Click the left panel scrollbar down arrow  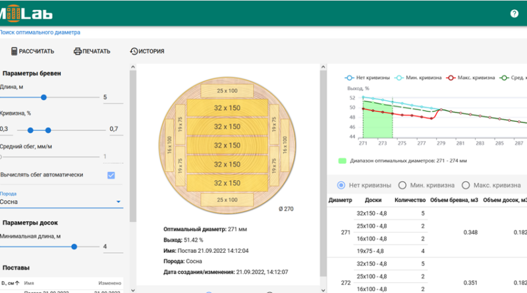pyautogui.click(x=133, y=290)
